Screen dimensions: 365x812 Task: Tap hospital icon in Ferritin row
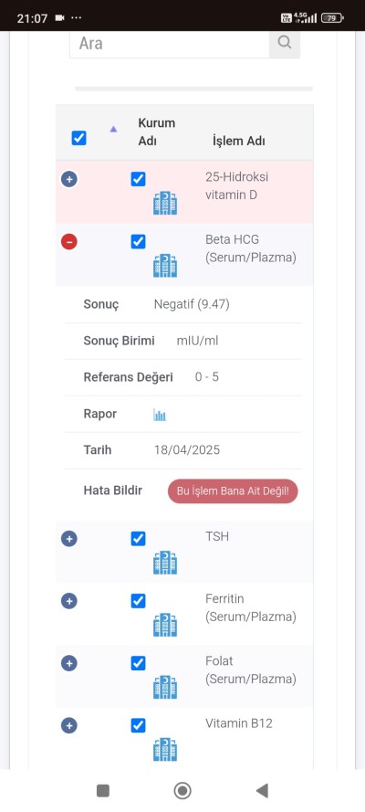165,625
